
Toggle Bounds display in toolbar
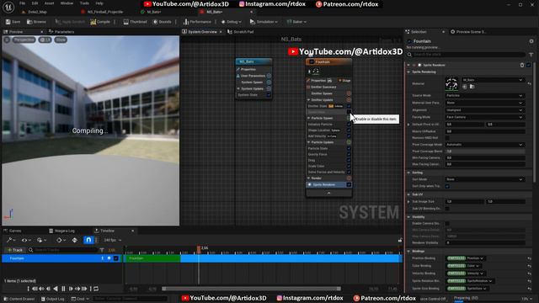[x=163, y=22]
